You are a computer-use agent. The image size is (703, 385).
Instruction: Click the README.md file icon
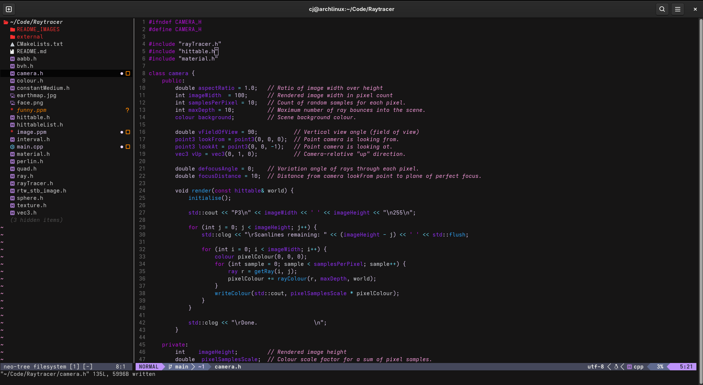tap(12, 51)
